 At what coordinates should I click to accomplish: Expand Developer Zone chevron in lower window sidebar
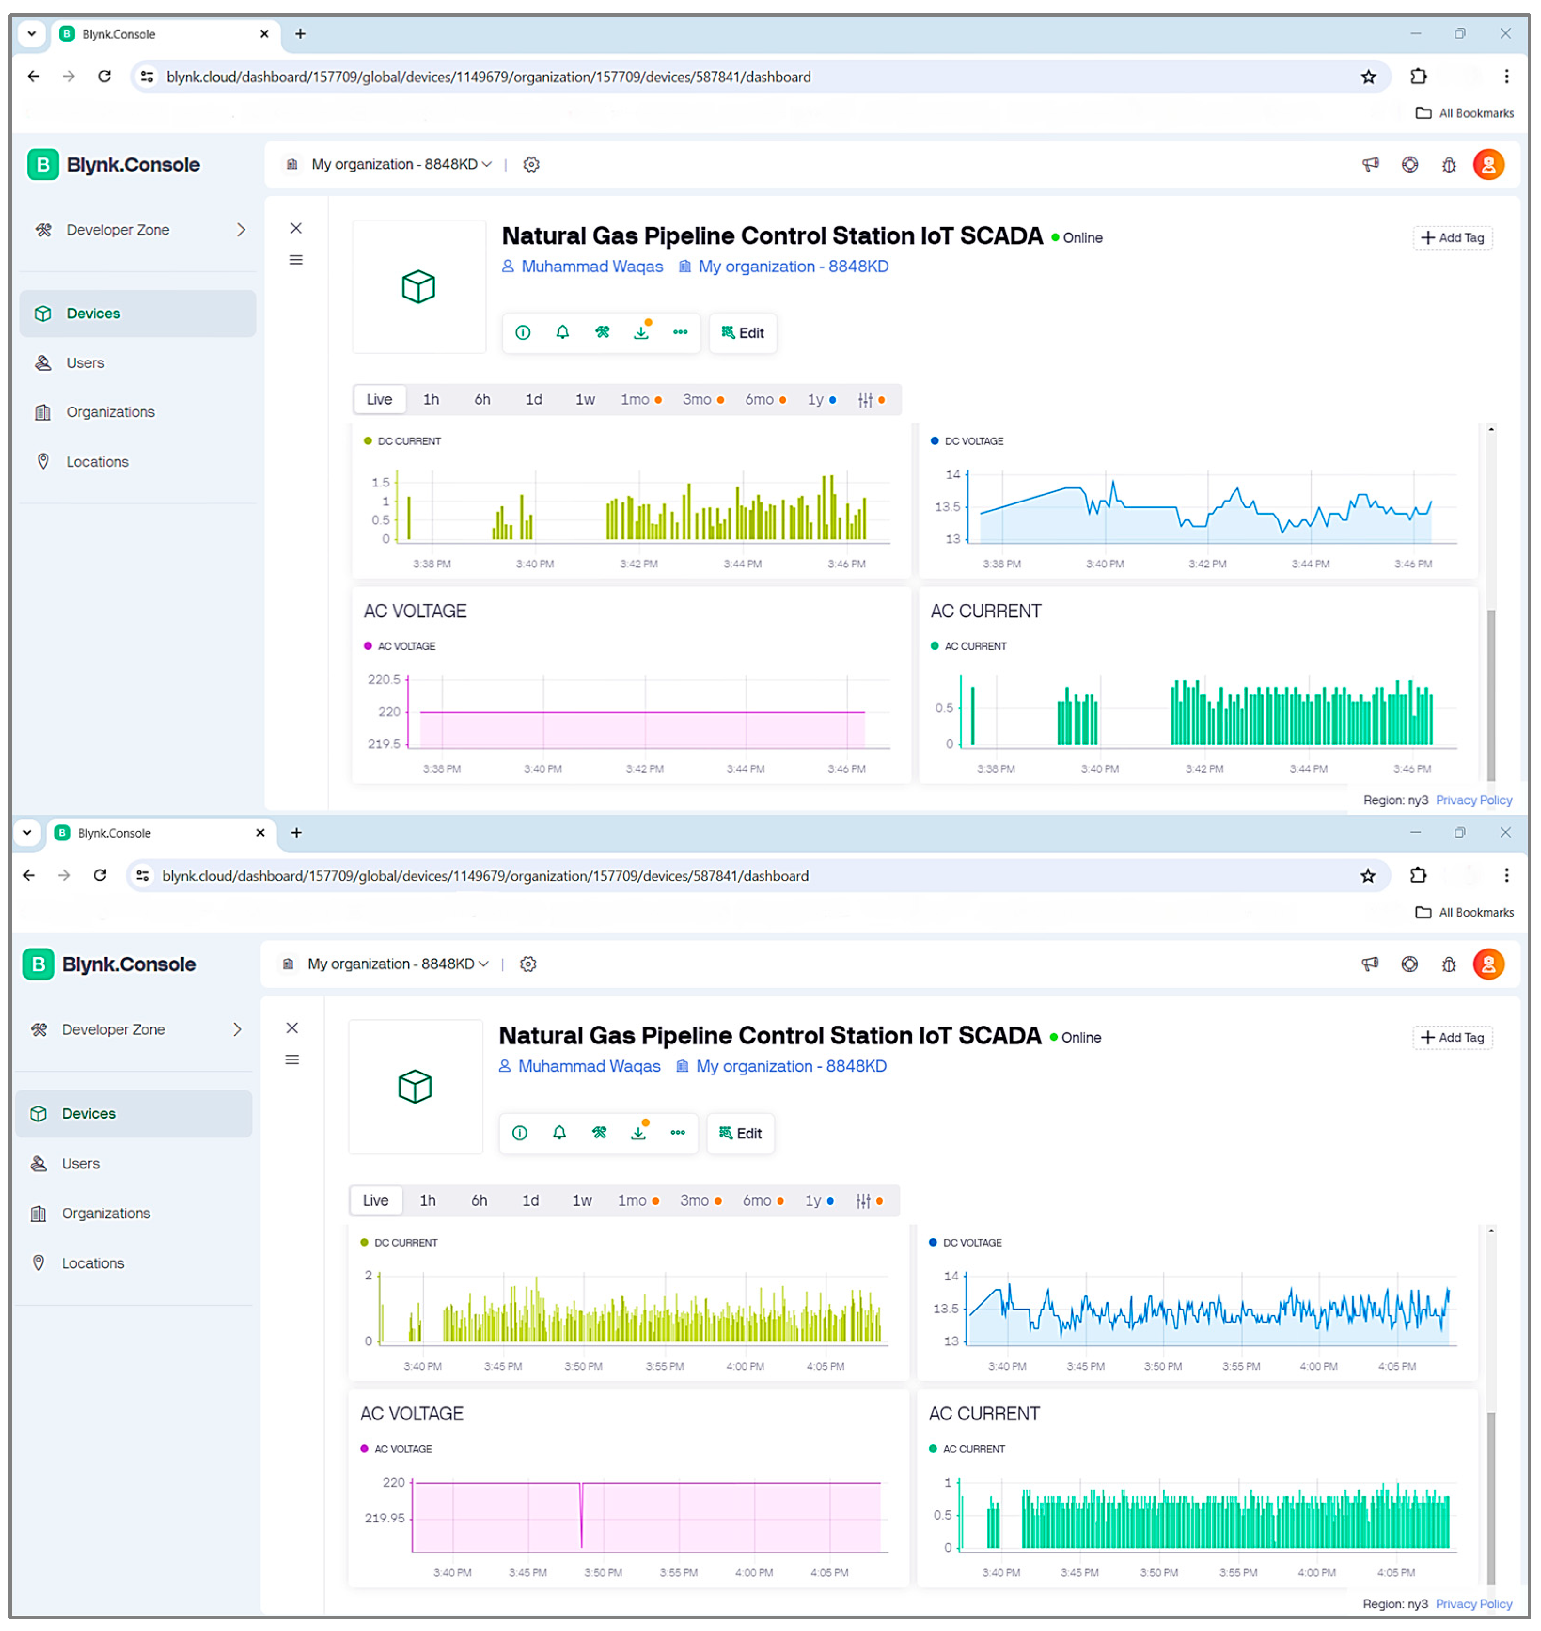click(237, 1029)
